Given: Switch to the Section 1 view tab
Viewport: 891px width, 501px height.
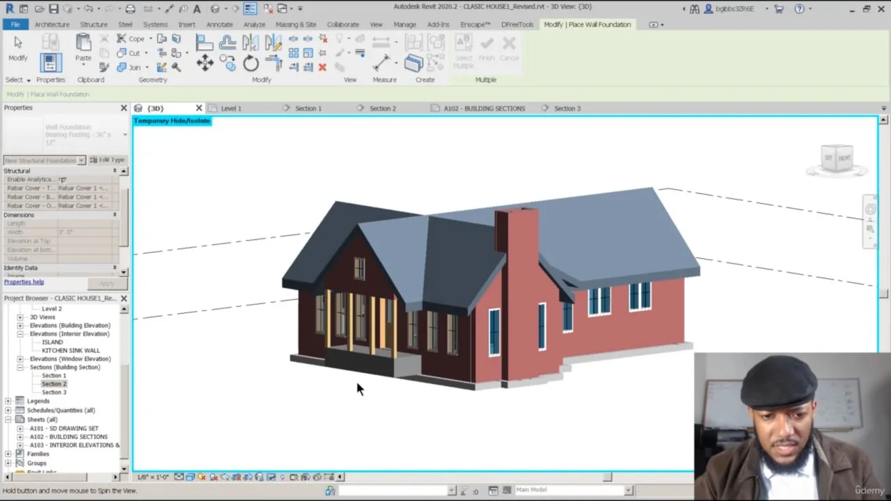Looking at the screenshot, I should point(308,109).
